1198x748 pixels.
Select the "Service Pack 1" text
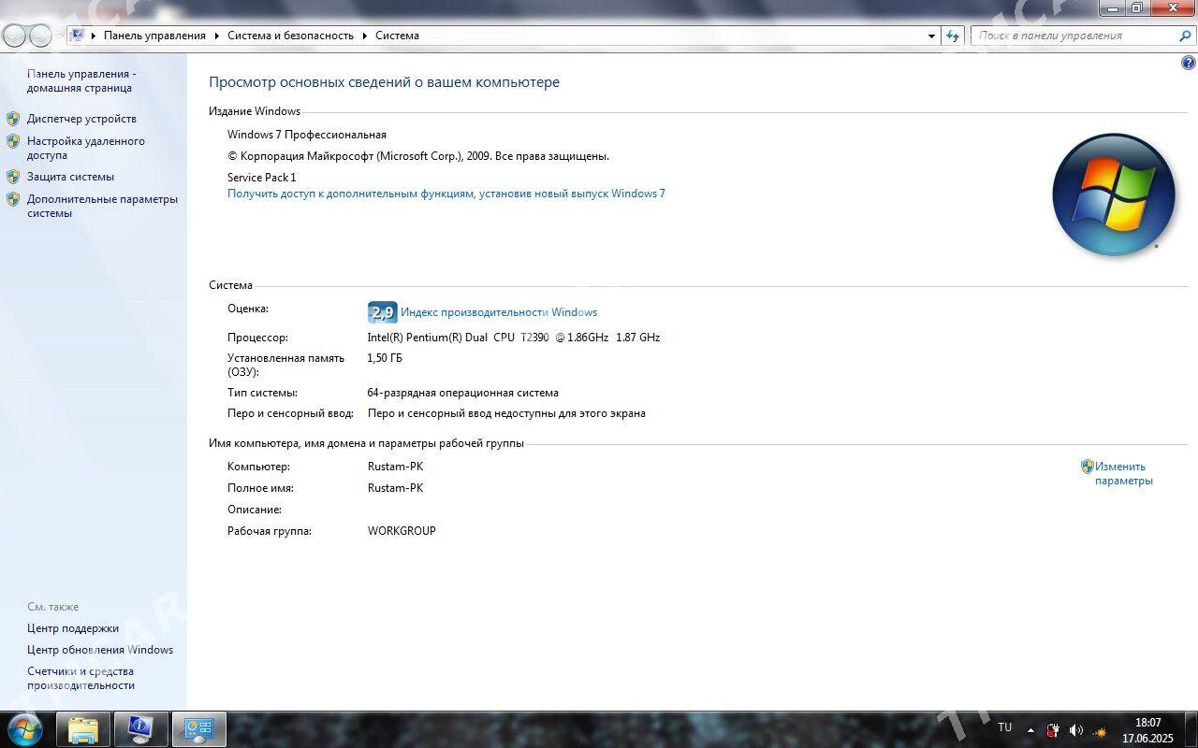click(262, 177)
